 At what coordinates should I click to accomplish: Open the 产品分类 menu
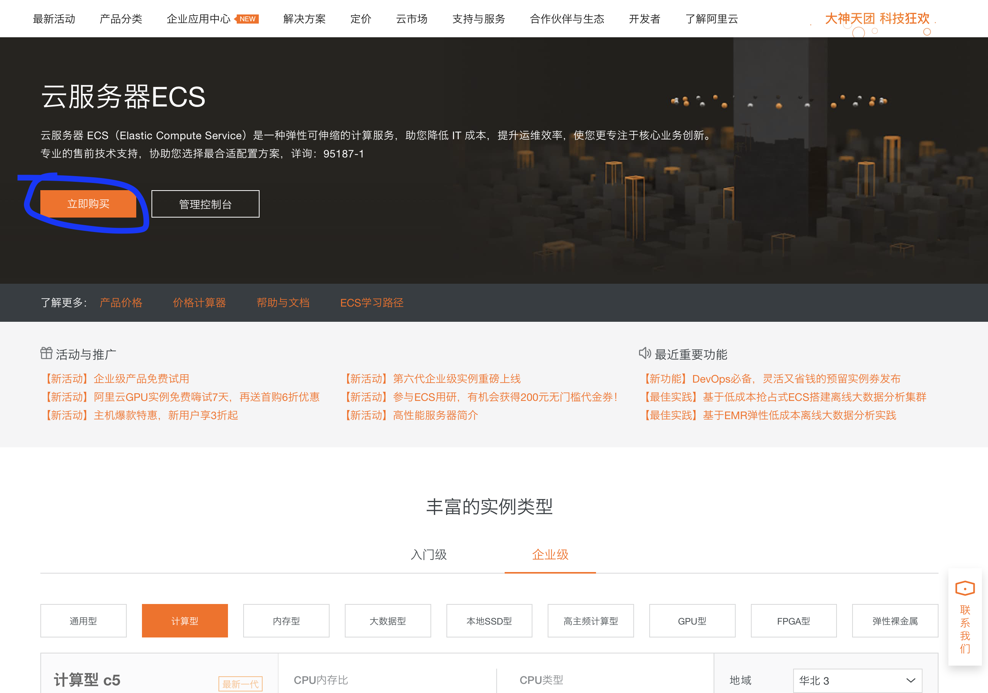point(121,19)
